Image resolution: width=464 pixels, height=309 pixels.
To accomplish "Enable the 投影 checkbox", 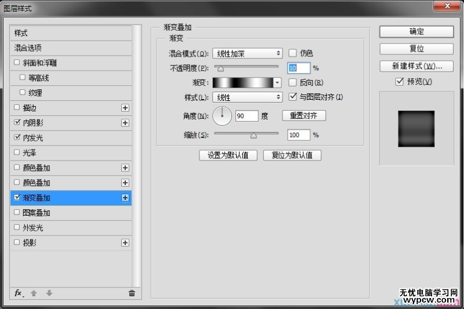I will coord(17,242).
